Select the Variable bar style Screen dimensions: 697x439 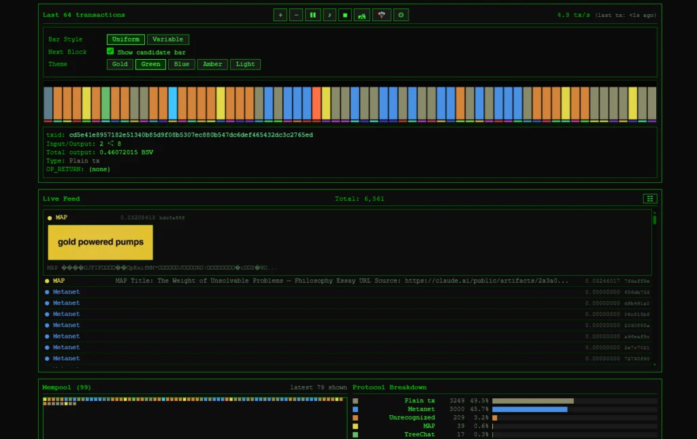coord(168,39)
